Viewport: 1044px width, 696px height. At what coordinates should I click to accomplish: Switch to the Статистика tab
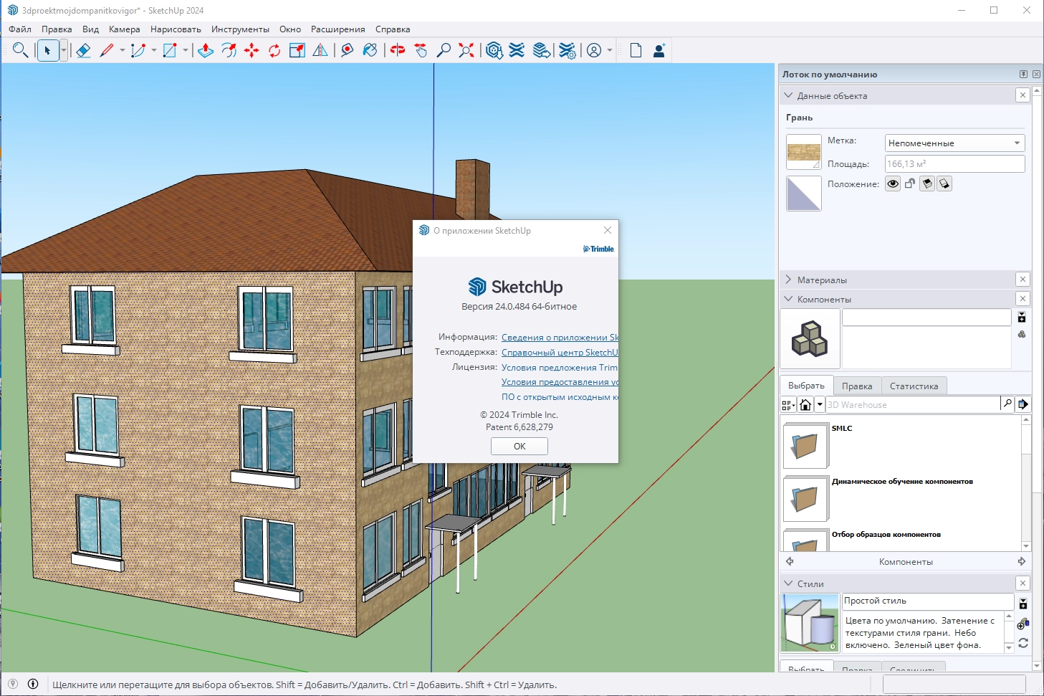click(914, 386)
